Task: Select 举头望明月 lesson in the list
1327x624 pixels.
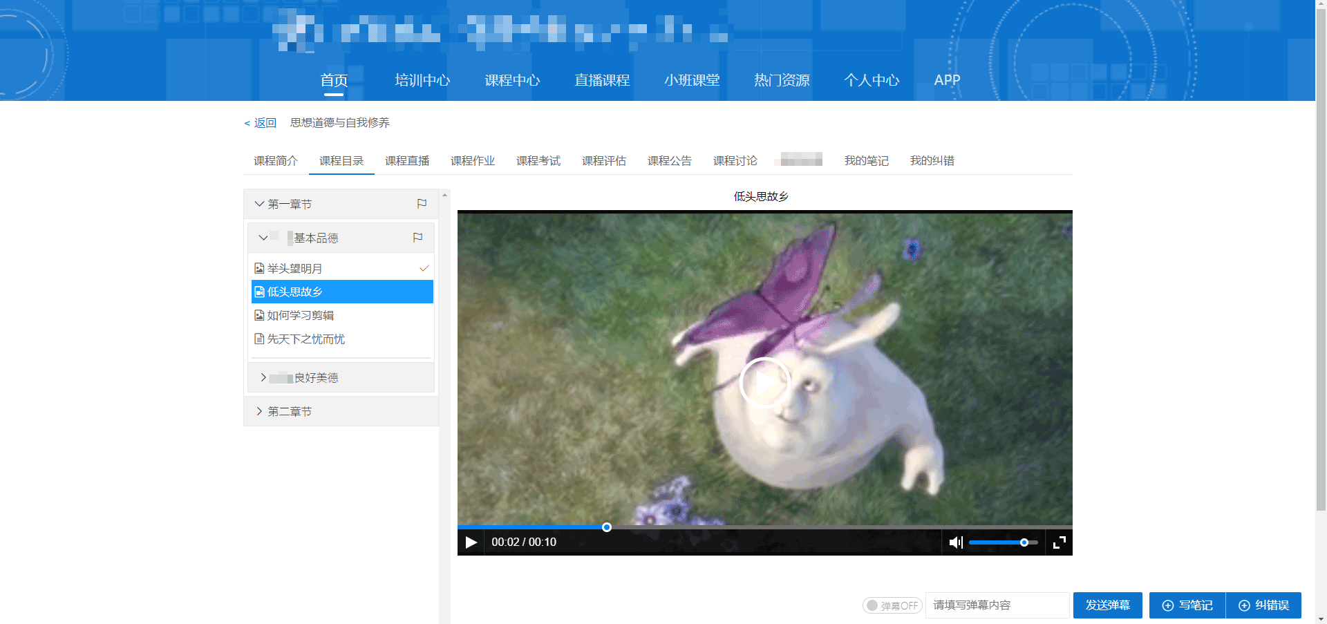Action: point(342,268)
